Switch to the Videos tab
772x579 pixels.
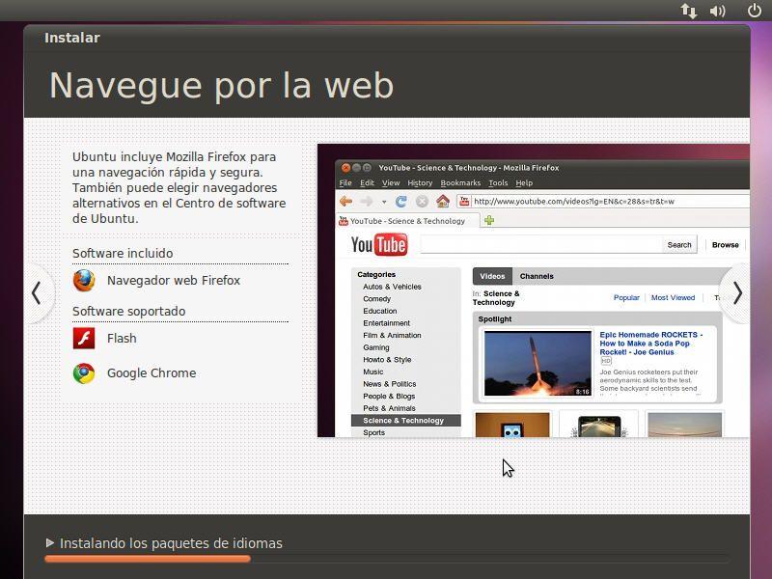pos(492,276)
